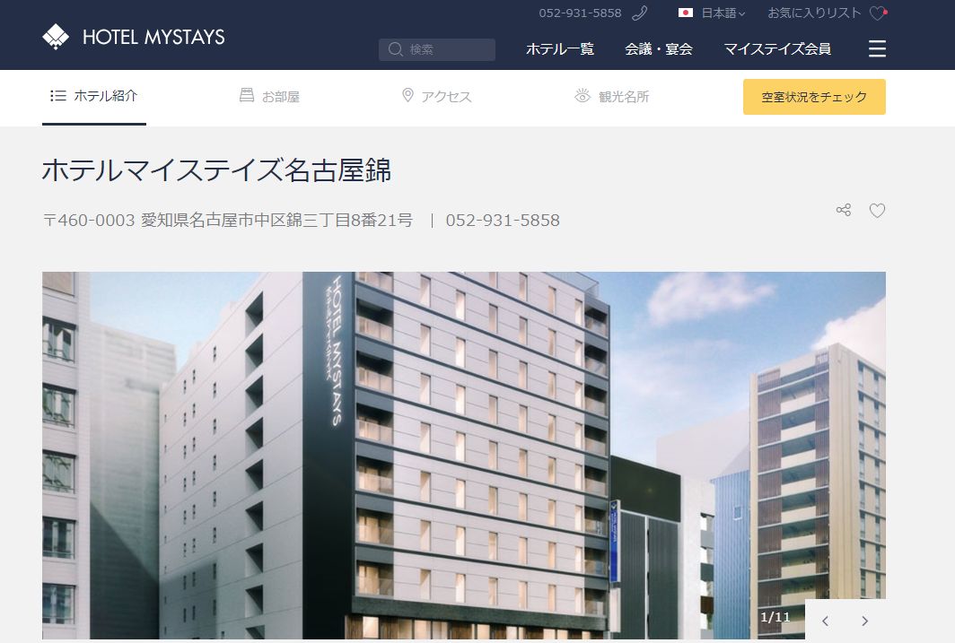
Task: Click the hotel building main photo
Action: tap(463, 455)
